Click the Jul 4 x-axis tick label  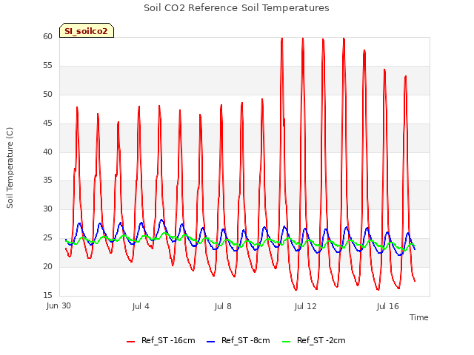[x=141, y=306]
